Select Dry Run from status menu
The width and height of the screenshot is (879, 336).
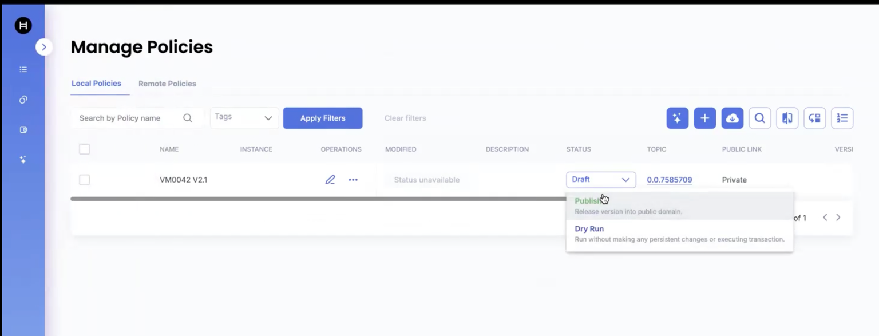(589, 229)
